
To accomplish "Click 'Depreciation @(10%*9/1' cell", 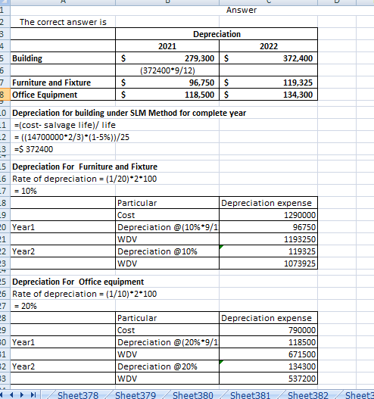I will click(x=167, y=227).
